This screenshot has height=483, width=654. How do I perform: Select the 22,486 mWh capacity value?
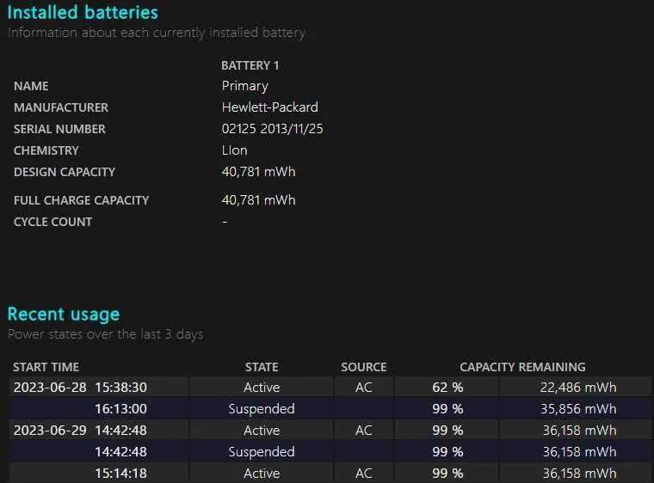[x=579, y=388]
